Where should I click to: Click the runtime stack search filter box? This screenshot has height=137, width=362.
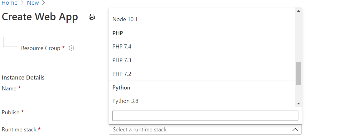(205, 116)
